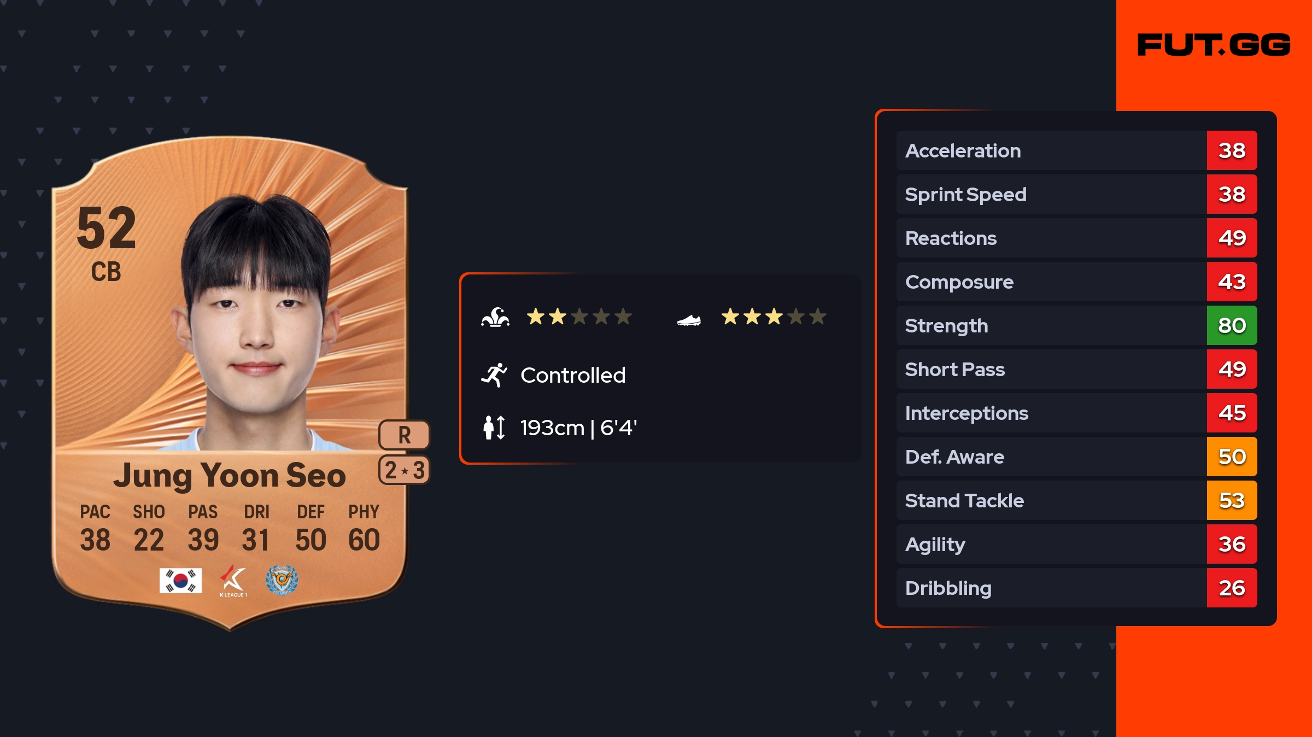This screenshot has height=737, width=1312.
Task: Click the 52 overall rating
Action: [x=107, y=228]
